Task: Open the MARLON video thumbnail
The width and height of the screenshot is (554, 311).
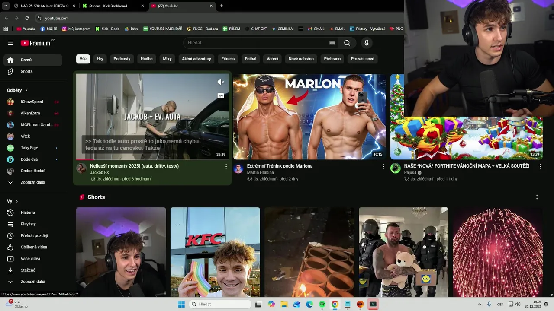Action: tap(309, 117)
